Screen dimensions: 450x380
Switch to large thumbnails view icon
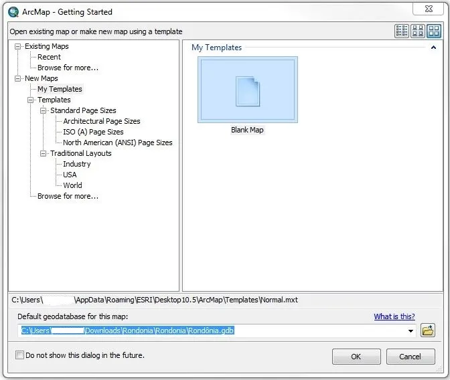[434, 31]
